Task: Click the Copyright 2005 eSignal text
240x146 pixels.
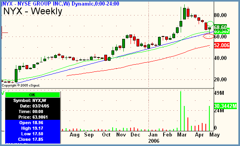Action: coord(21,85)
